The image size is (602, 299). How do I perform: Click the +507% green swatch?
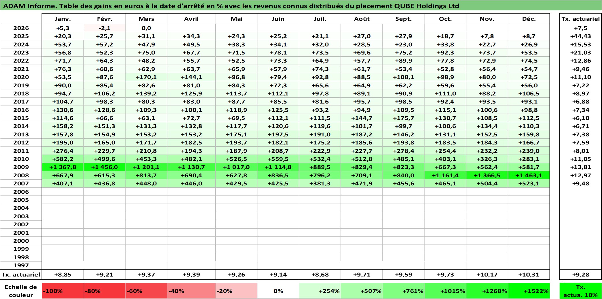[362, 291]
